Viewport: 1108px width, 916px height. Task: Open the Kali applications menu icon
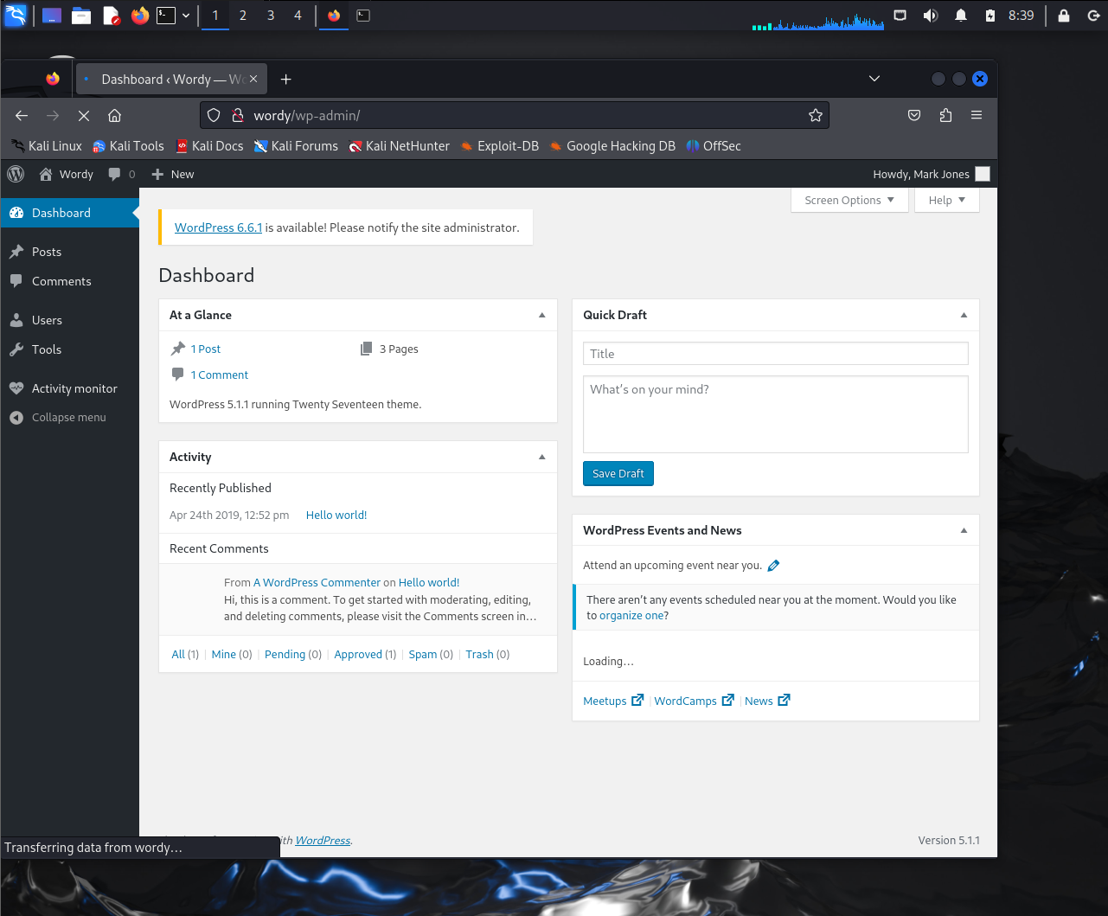click(x=16, y=15)
